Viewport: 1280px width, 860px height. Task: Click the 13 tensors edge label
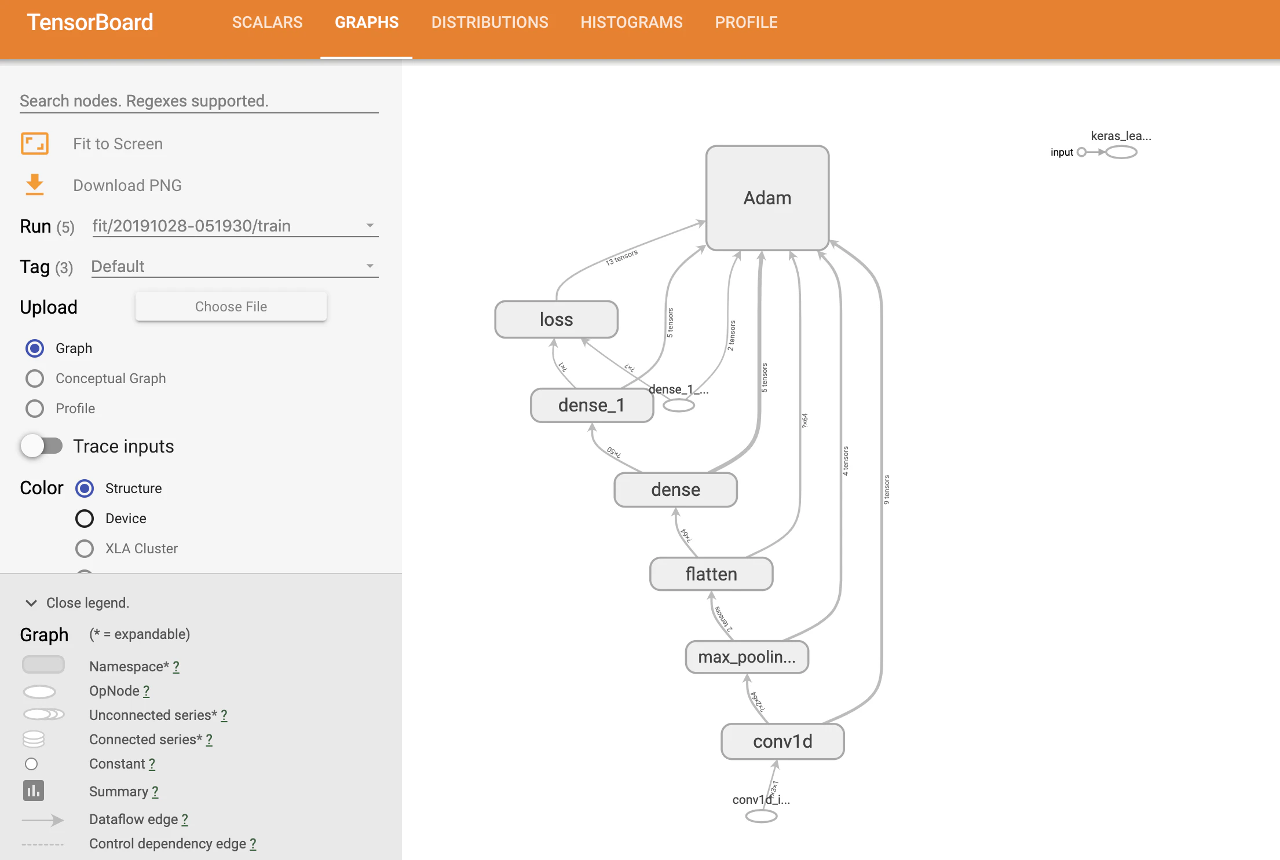(x=621, y=258)
